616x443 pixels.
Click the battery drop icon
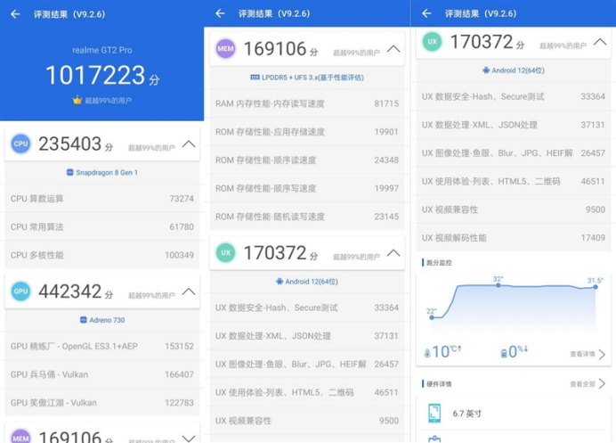504,353
